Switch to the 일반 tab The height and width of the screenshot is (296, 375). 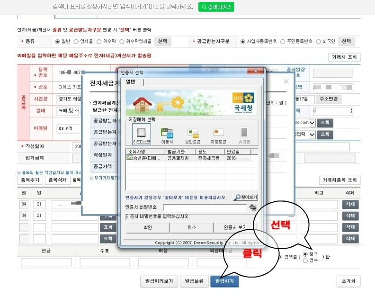(x=131, y=82)
